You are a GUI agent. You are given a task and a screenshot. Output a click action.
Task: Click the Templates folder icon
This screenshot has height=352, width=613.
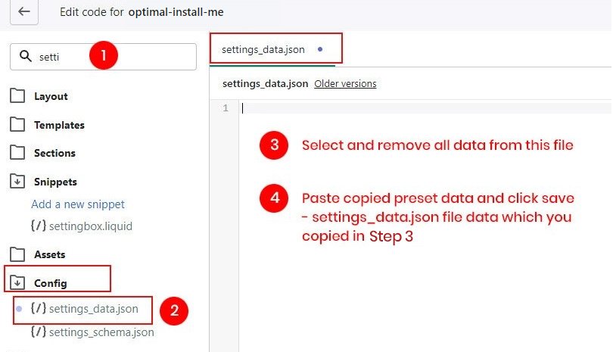pyautogui.click(x=17, y=125)
